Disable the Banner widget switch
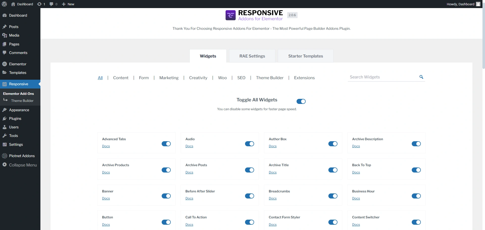This screenshot has height=230, width=485. (x=166, y=196)
